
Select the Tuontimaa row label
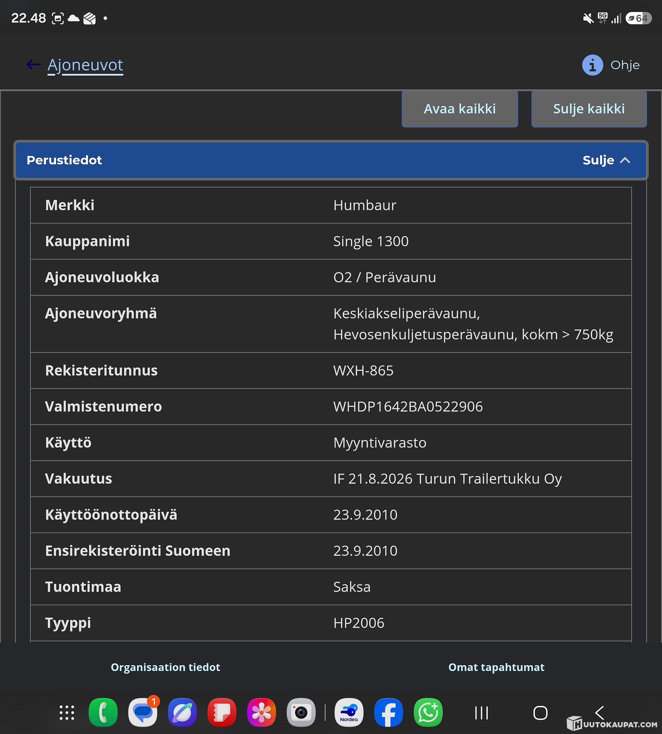pyautogui.click(x=83, y=587)
